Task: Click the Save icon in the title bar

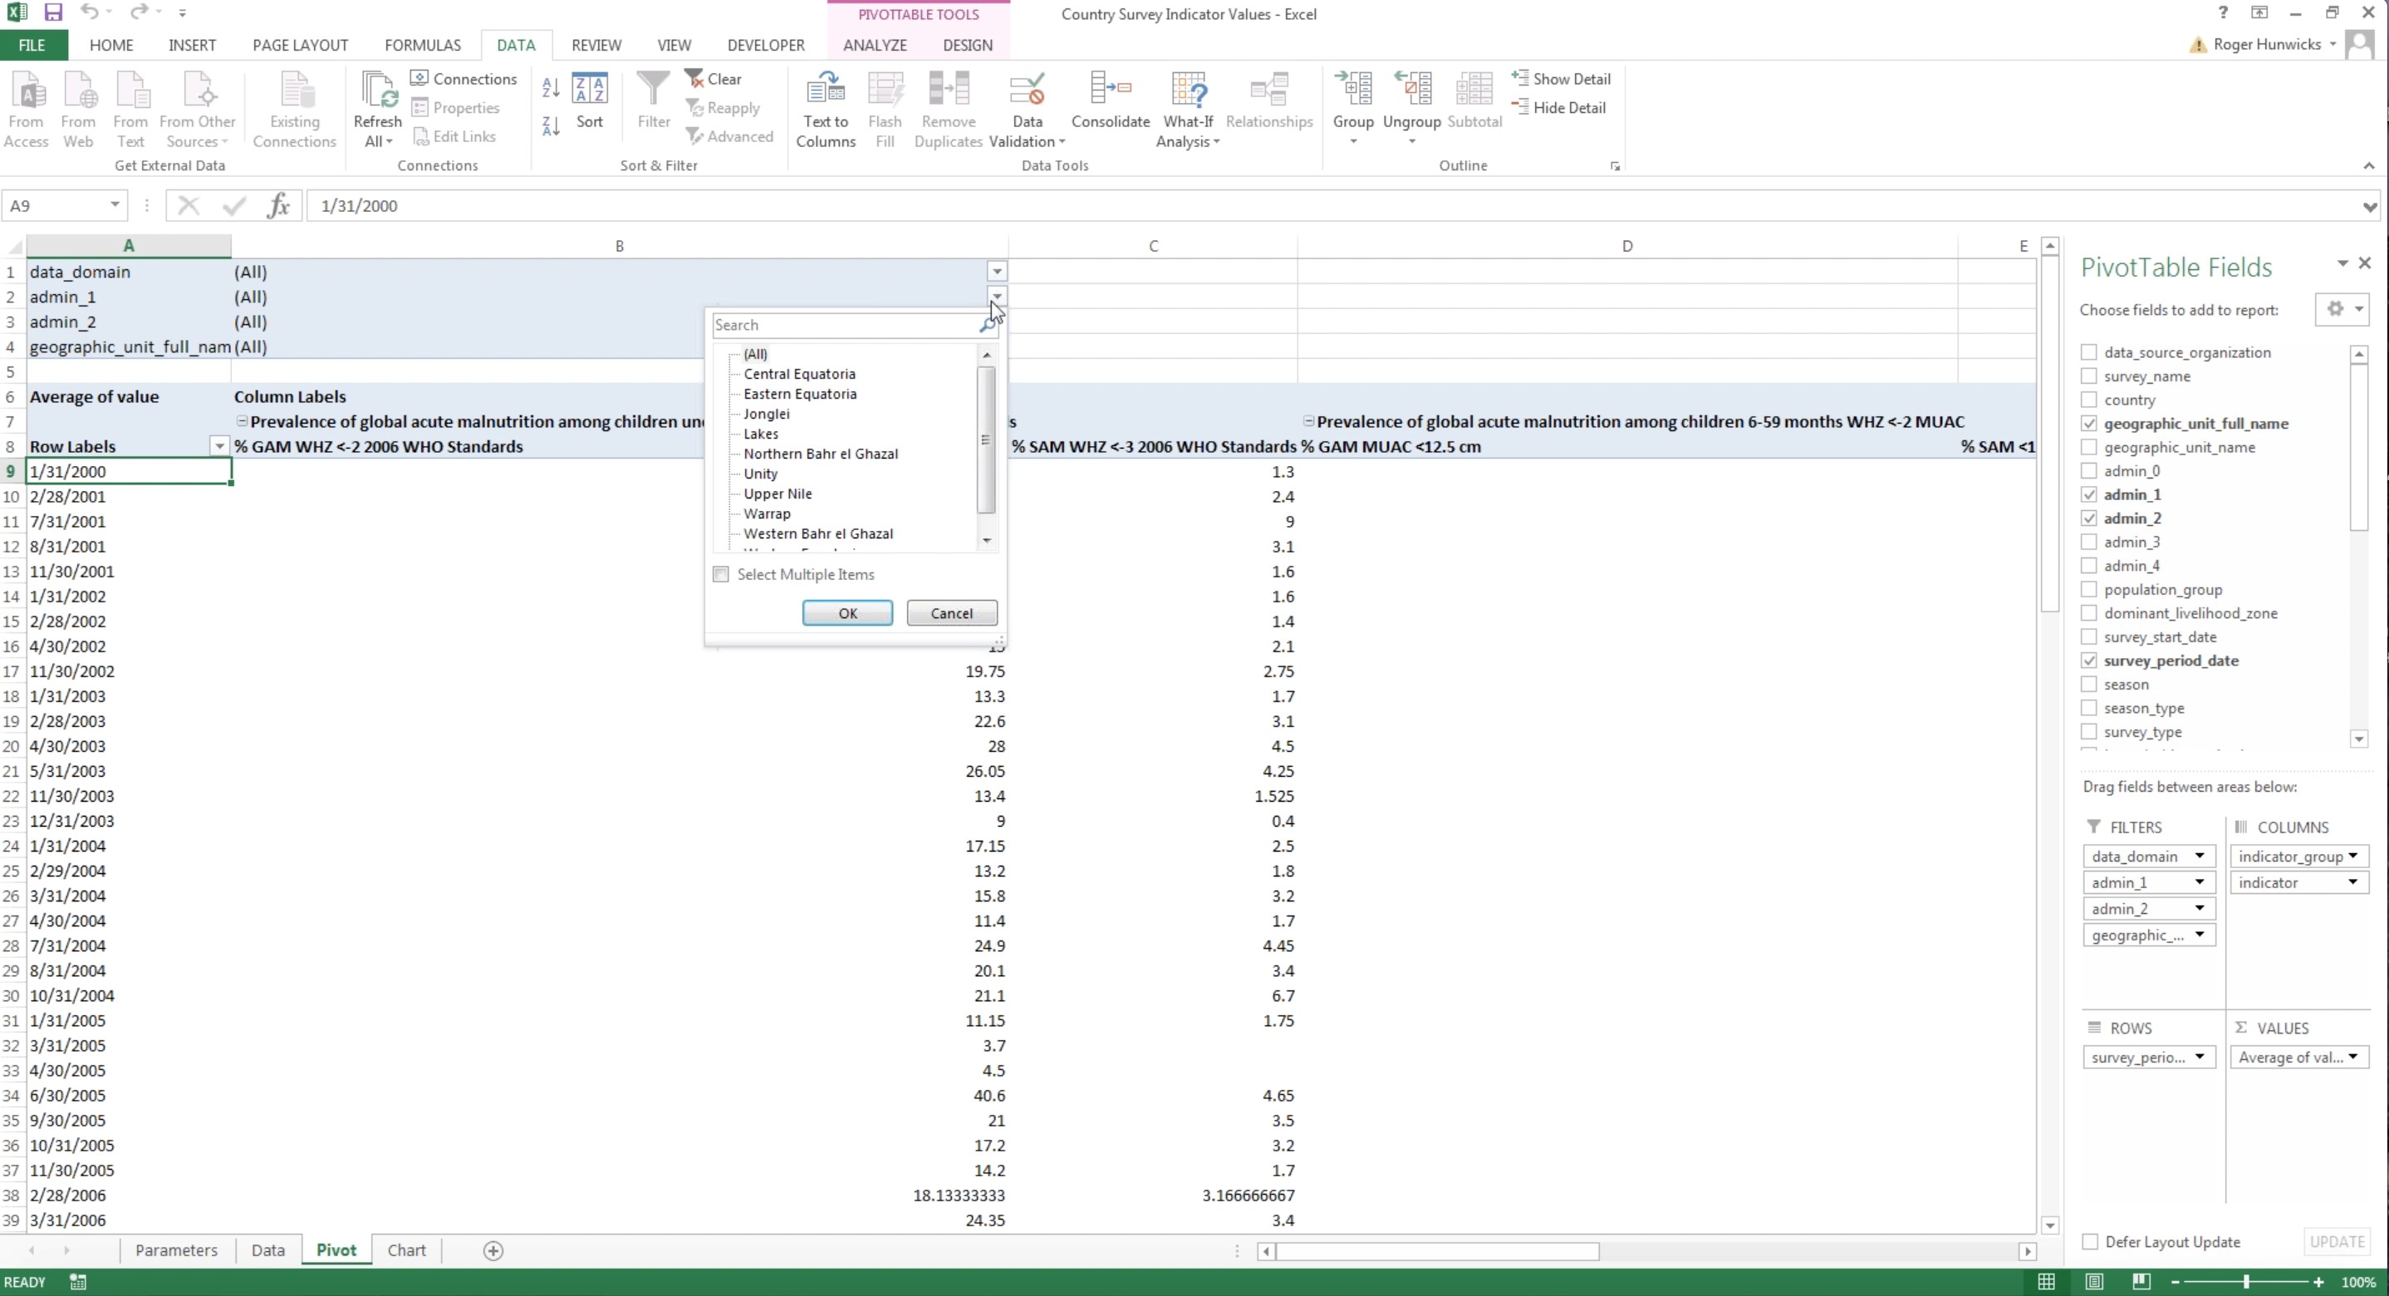Action: [53, 13]
